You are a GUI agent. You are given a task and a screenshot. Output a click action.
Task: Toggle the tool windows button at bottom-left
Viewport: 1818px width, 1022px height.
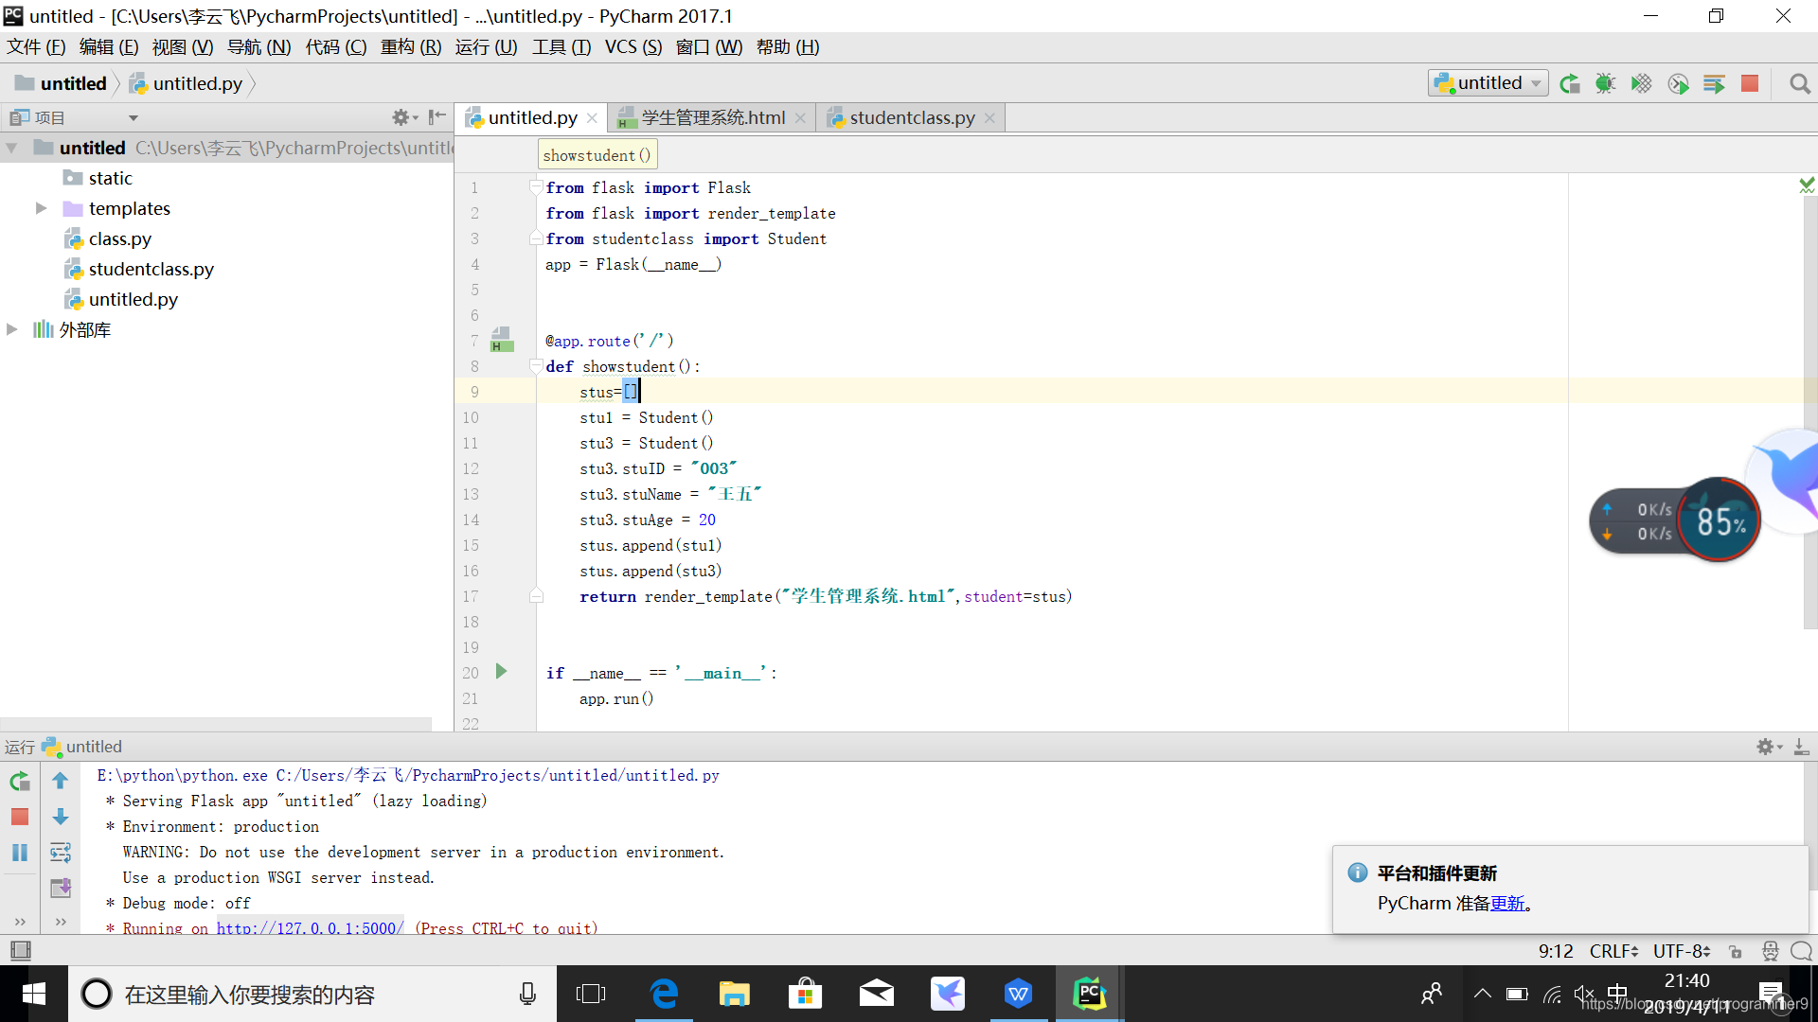(x=20, y=950)
